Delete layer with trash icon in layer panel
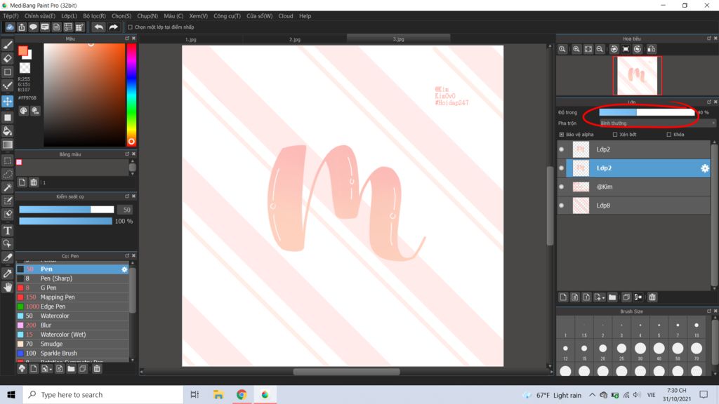 (x=652, y=297)
